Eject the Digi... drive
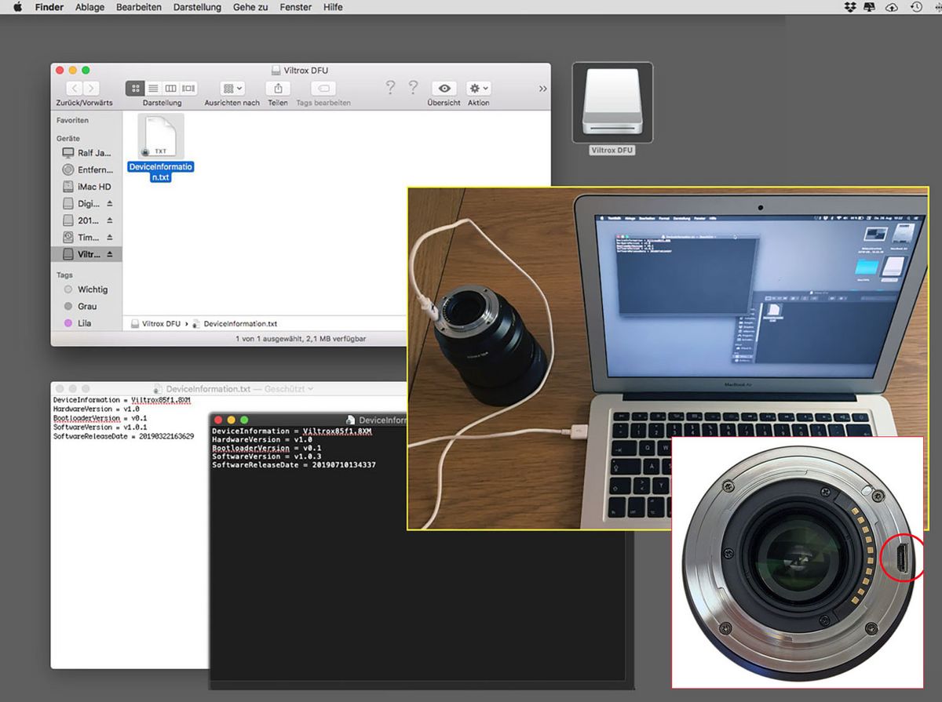This screenshot has height=702, width=942. pyautogui.click(x=110, y=203)
